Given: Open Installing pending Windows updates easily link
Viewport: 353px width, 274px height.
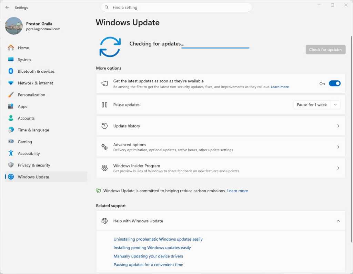Looking at the screenshot, I should [x=152, y=248].
